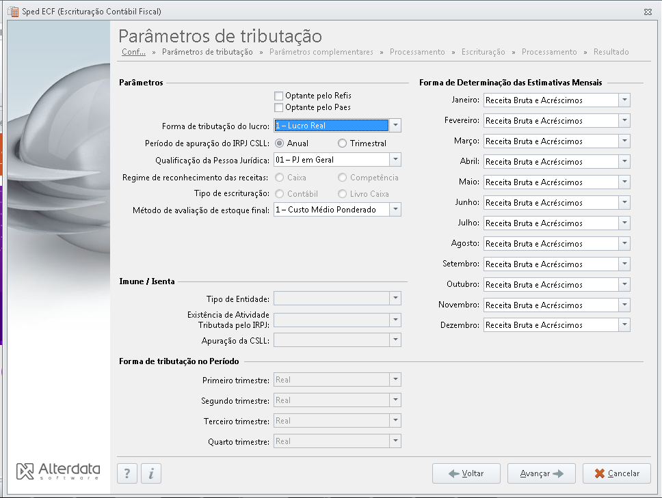Open Apuração da CSLL dropdown
Viewport: 662px width, 498px height.
pos(395,340)
